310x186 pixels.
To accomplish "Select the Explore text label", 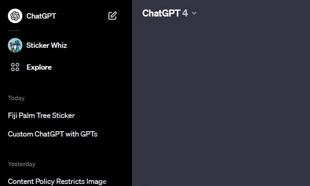I will [x=39, y=67].
